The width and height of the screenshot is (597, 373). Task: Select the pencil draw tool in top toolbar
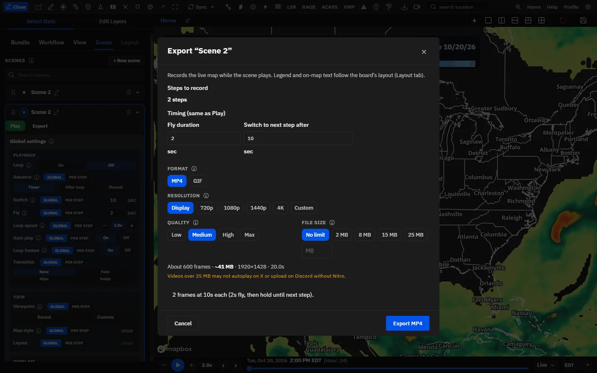(x=51, y=7)
